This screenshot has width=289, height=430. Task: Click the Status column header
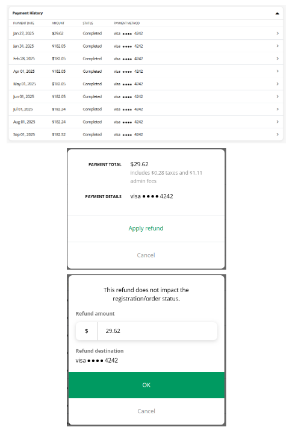(88, 23)
